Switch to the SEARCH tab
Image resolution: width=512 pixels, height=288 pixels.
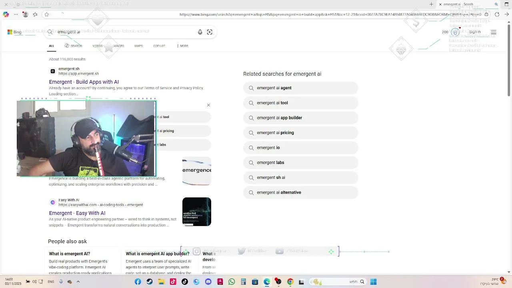pos(73,46)
